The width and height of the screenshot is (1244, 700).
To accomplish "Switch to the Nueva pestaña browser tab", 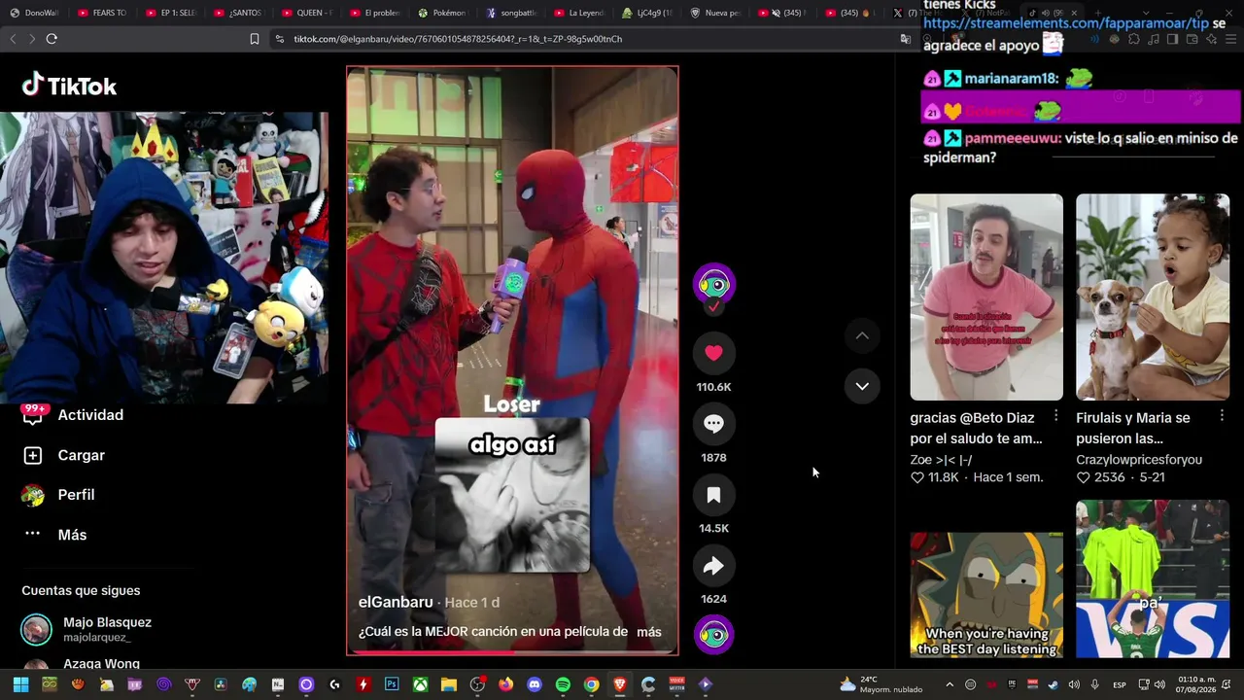I will click(714, 13).
